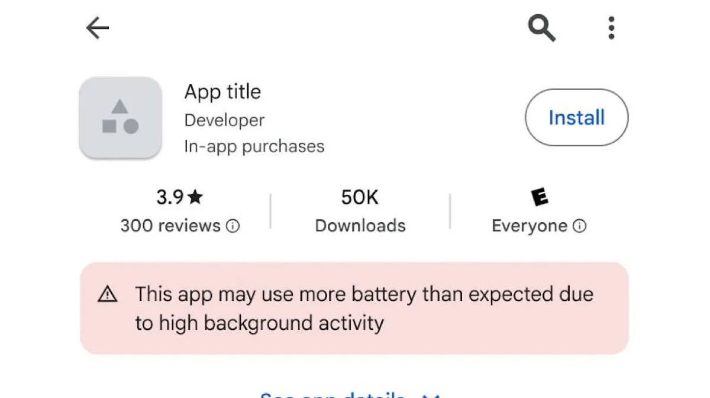
Task: Tap the Downloads label
Action: pyautogui.click(x=360, y=226)
